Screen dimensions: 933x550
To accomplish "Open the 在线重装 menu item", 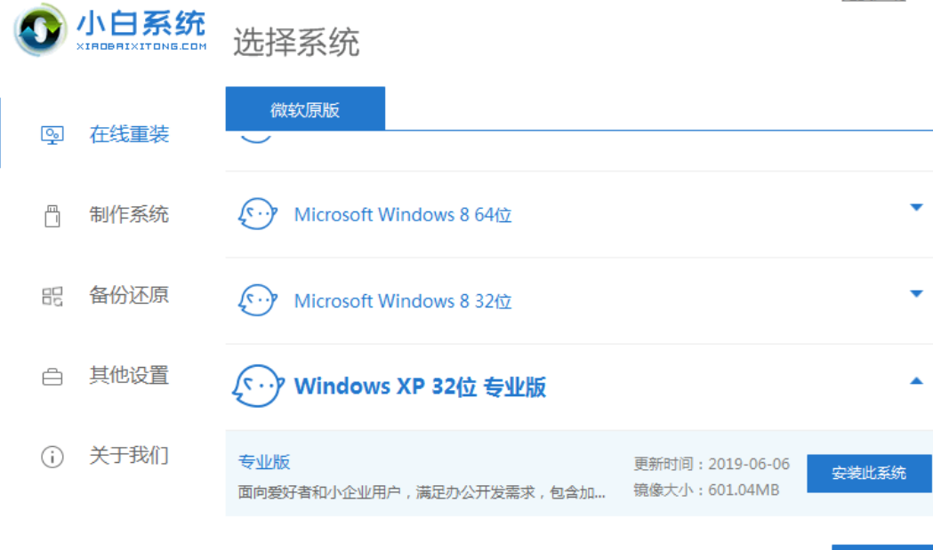I will (x=129, y=135).
